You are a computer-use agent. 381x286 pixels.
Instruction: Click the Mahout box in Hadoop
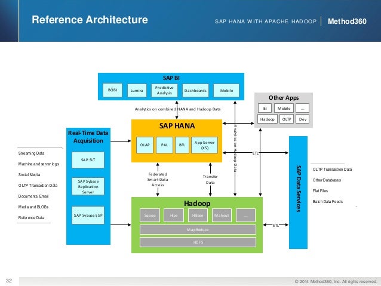(x=222, y=216)
